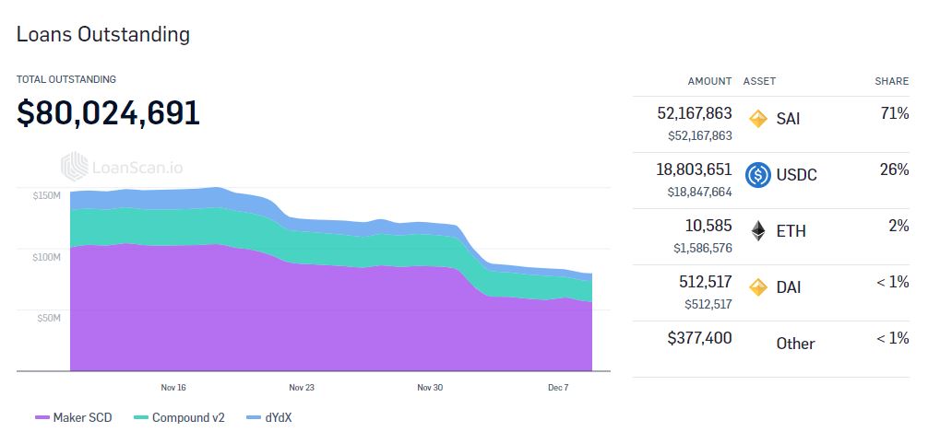Click the Loans Outstanding heading
Screen dimensions: 928x432
103,34
